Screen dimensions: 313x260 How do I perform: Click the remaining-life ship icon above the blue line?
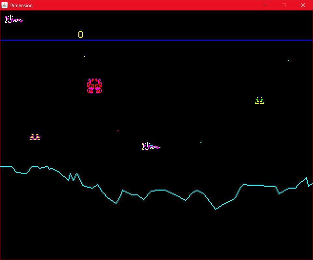pos(14,19)
